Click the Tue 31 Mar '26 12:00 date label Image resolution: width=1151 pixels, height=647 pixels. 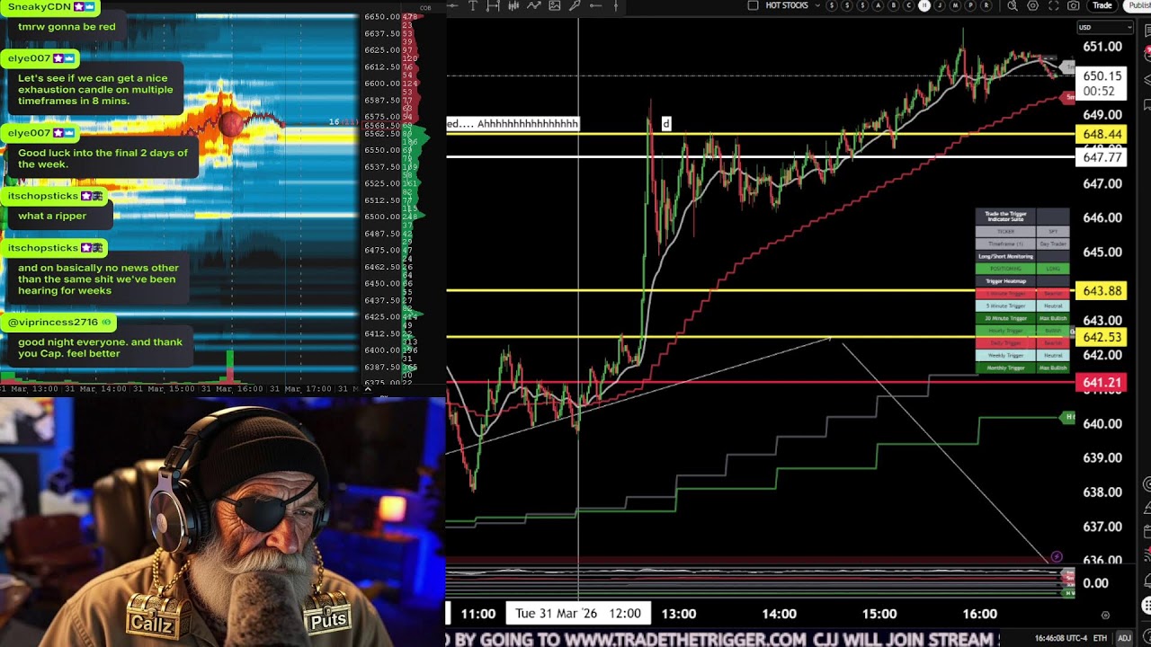(x=577, y=614)
